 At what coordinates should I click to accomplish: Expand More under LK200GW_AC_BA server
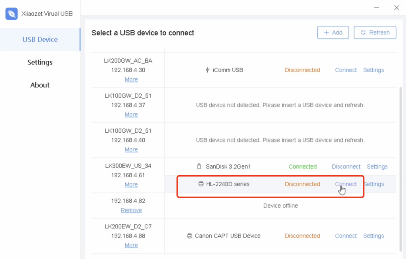[131, 79]
